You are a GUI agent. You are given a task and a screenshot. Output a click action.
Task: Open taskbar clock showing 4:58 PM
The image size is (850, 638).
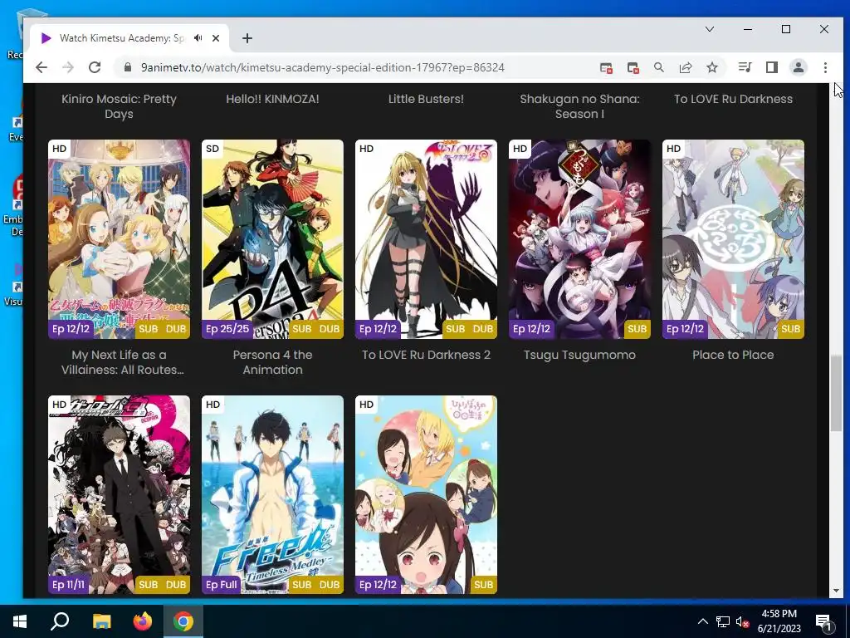tap(779, 621)
